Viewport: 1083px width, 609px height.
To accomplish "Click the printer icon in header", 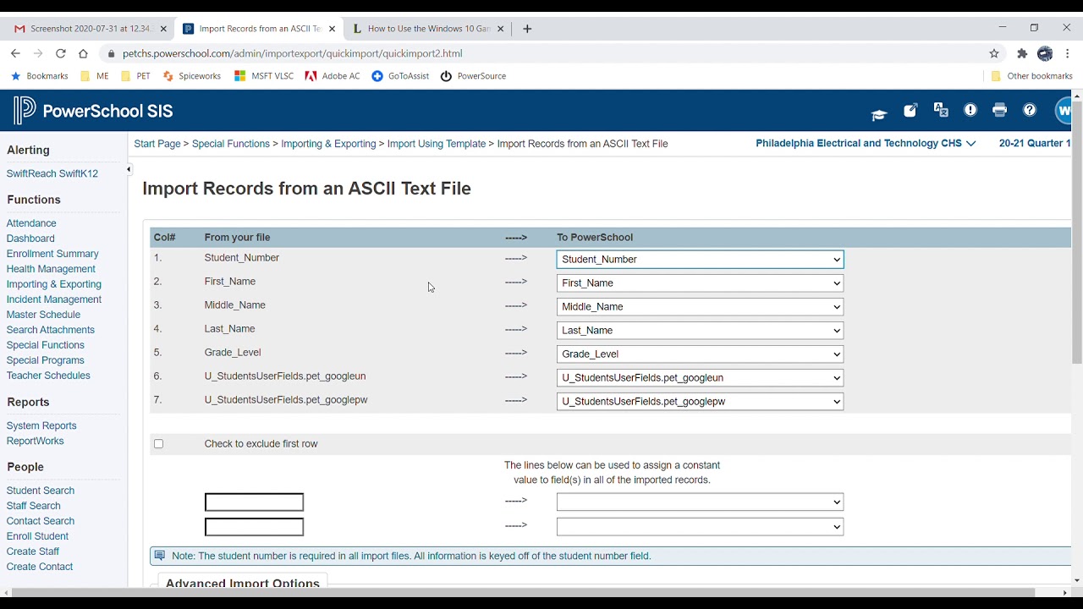I will click(x=1000, y=111).
